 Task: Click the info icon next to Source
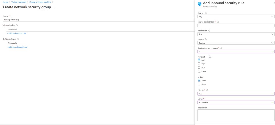[x=206, y=13]
